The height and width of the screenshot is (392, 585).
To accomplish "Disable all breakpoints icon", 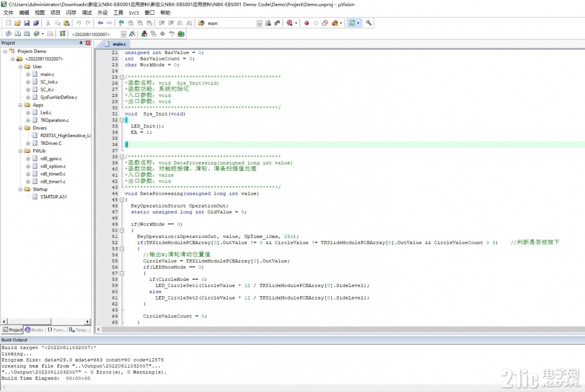I will click(325, 23).
